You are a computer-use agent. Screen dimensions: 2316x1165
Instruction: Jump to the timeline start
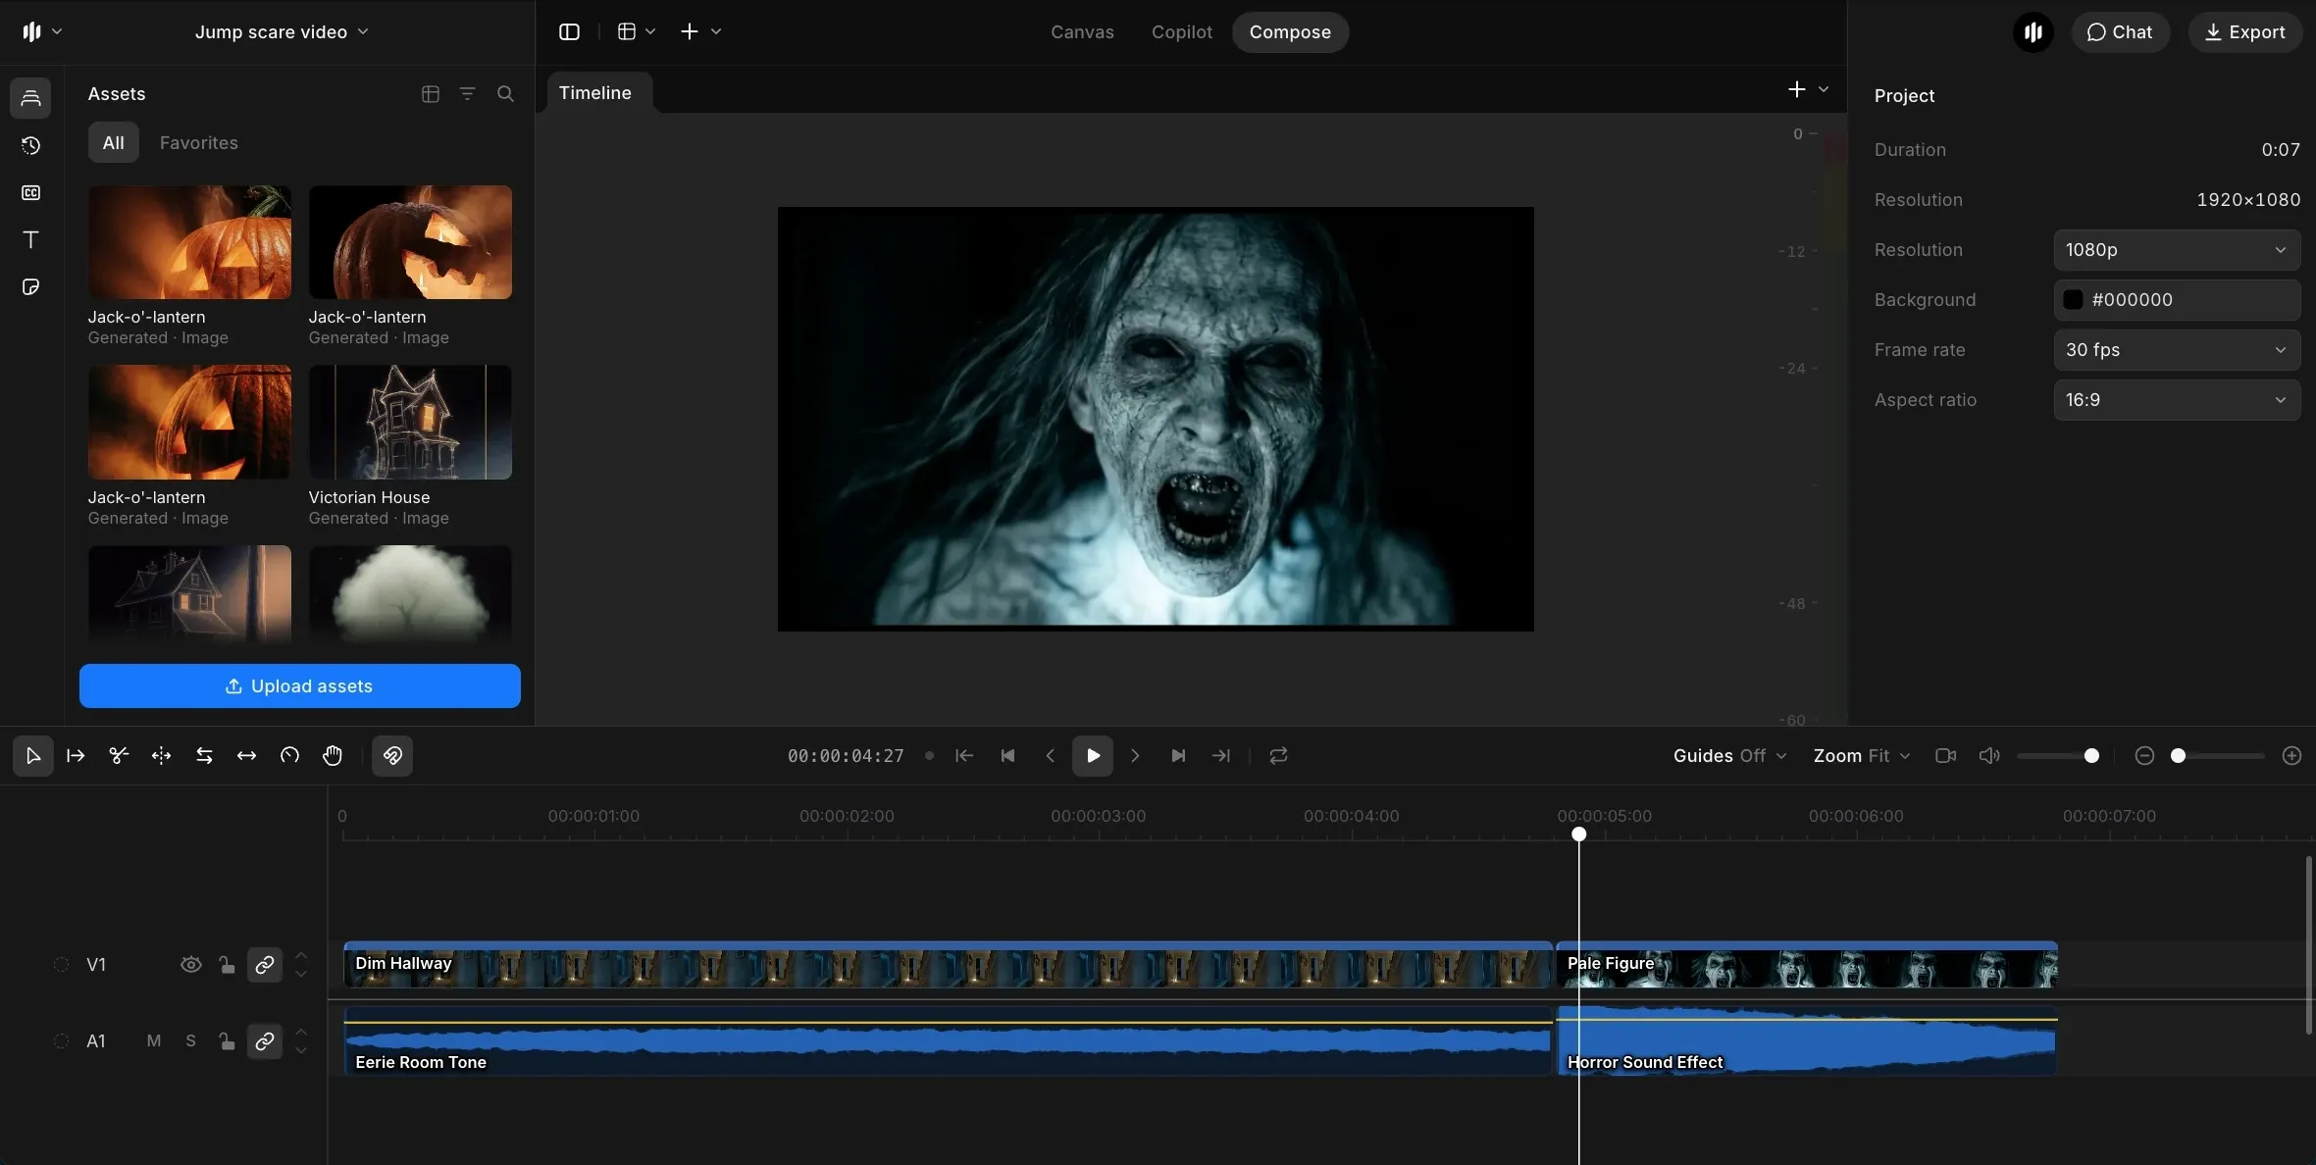coord(964,755)
